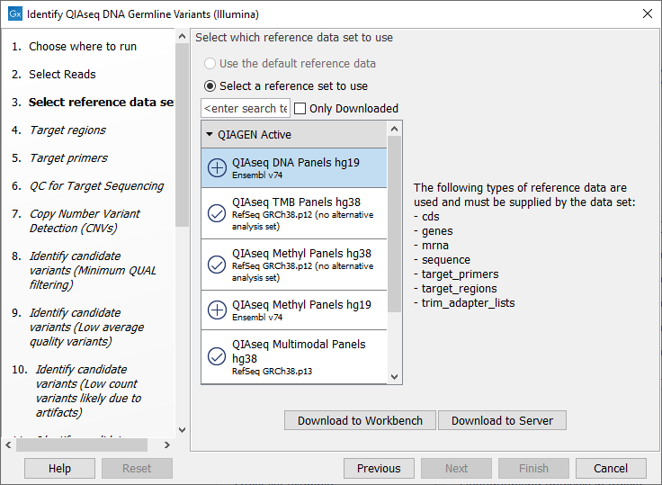
Task: Go to the Target regions step
Action: (67, 130)
